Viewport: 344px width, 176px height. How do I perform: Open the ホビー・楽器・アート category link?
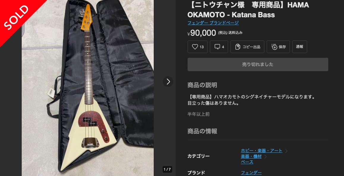click(x=262, y=151)
